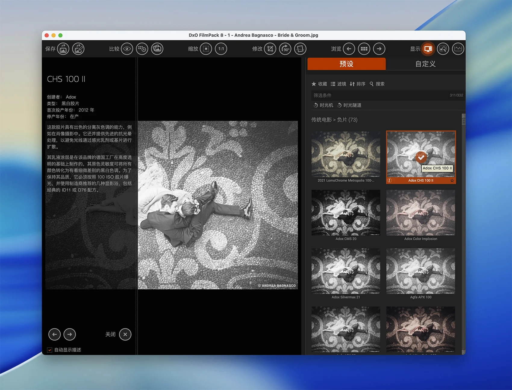This screenshot has height=390, width=512.
Task: Favorite Adox CHS 100 II with the star
Action: (452, 181)
